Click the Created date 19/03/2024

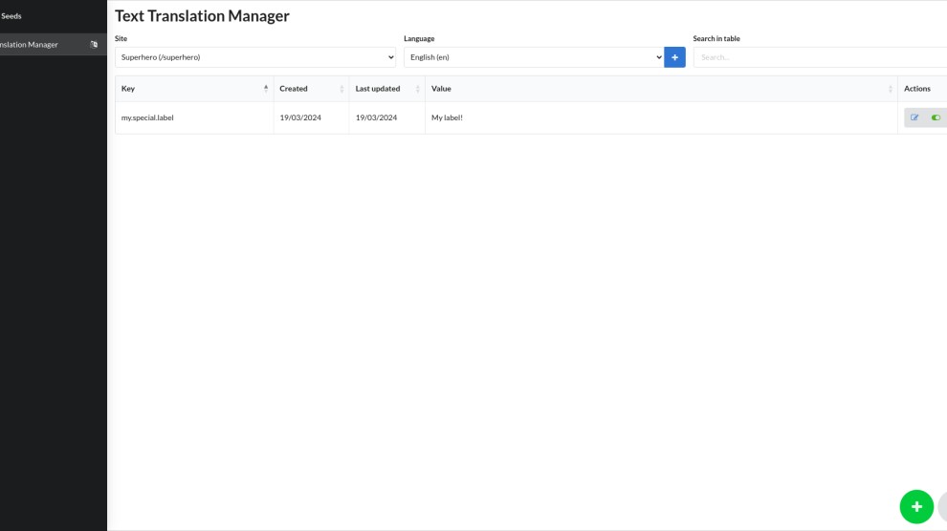tap(300, 117)
